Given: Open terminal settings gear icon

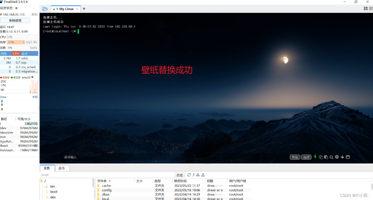Looking at the screenshot, I should (337, 157).
